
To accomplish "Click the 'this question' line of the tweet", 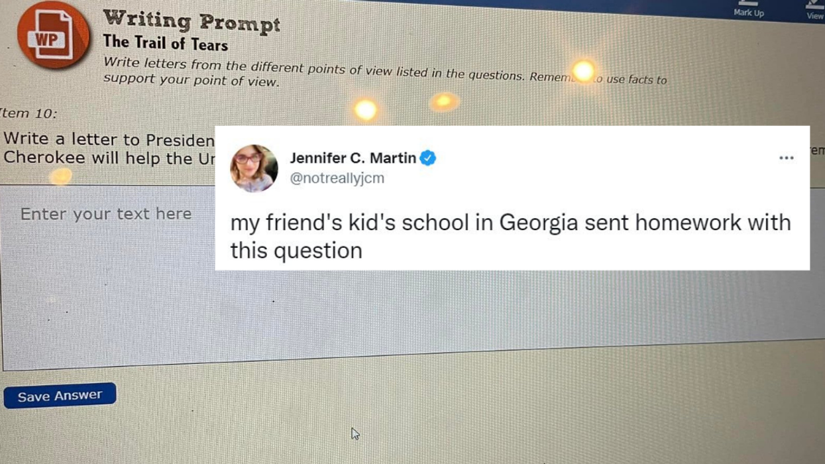I will 296,251.
